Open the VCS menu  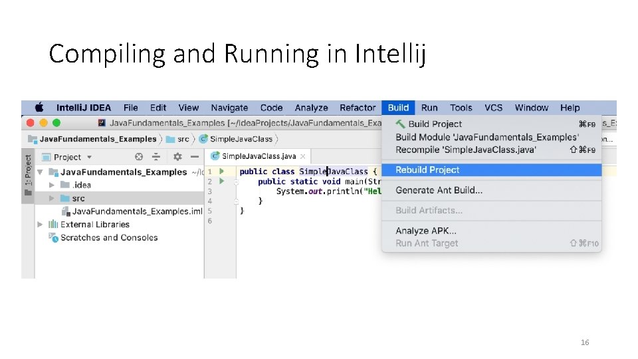pos(493,108)
